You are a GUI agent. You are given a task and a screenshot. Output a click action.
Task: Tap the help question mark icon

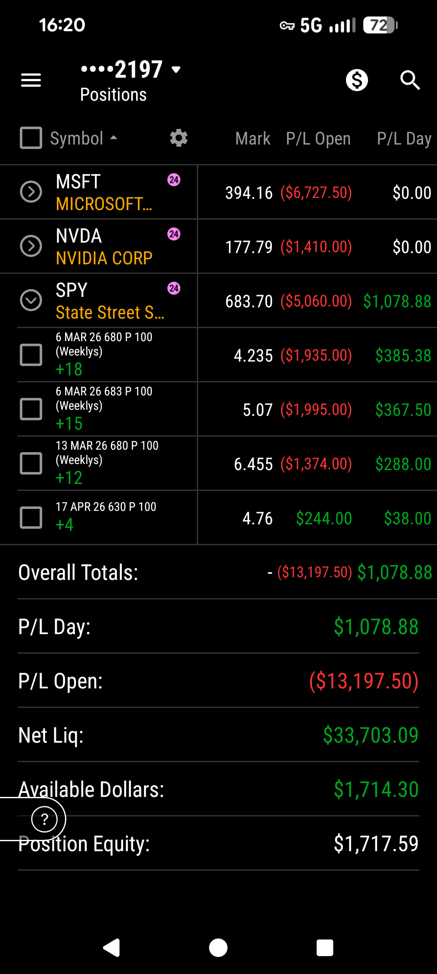pos(44,819)
